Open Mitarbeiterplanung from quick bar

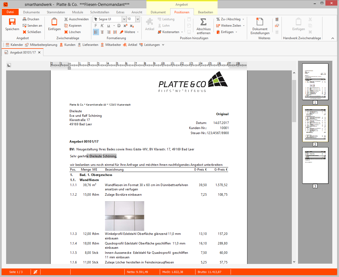click(x=41, y=45)
